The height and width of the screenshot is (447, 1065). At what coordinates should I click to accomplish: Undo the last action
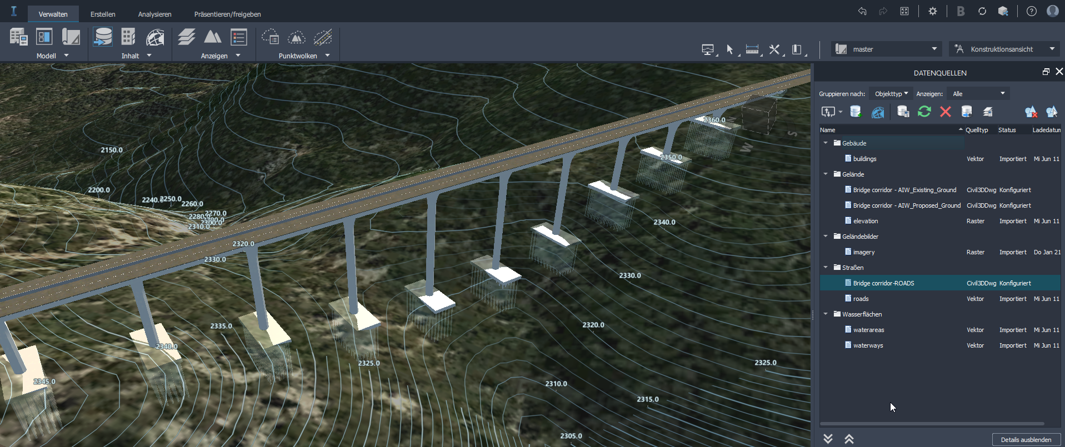862,11
